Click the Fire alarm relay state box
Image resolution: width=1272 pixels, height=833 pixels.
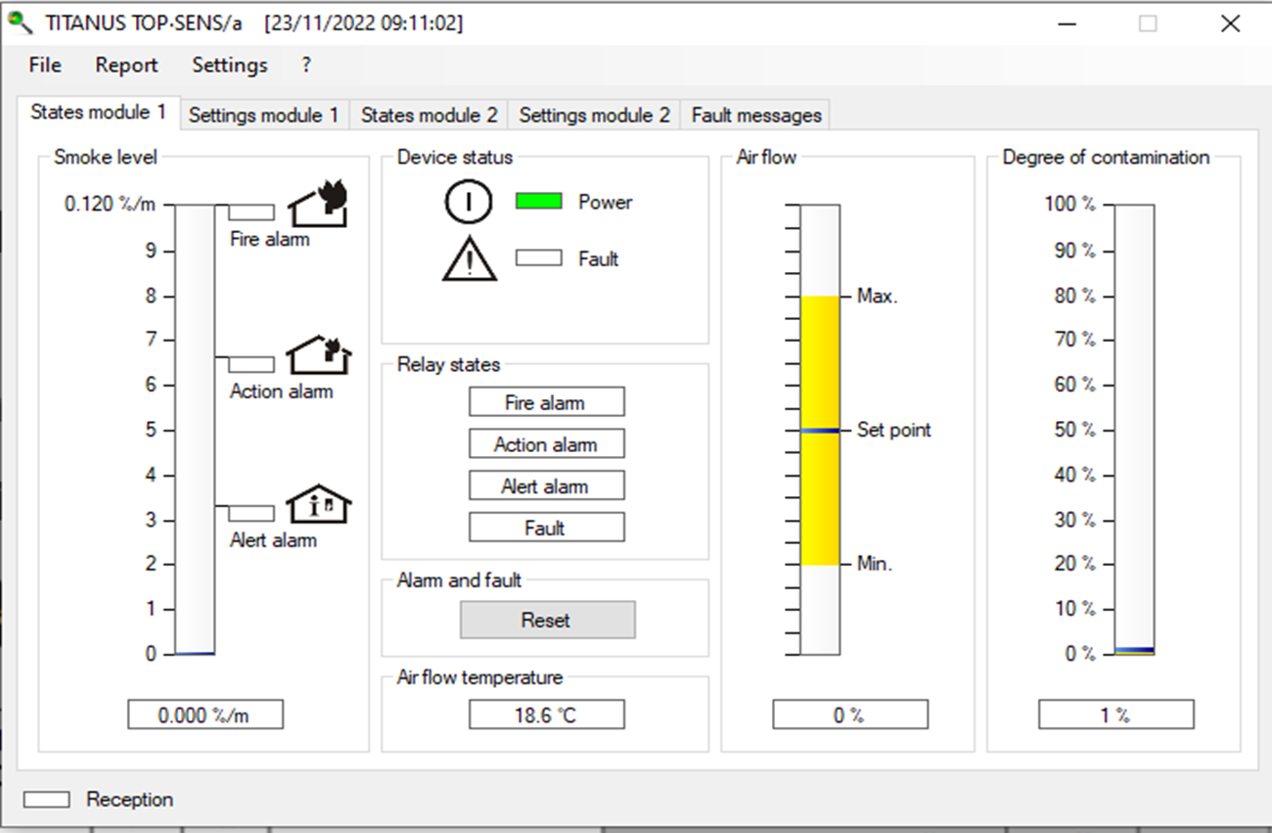(546, 402)
